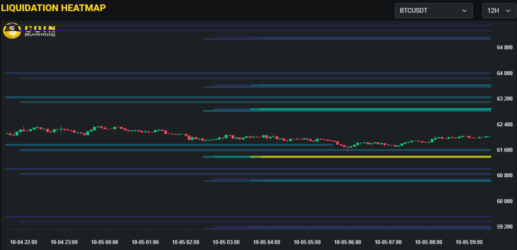Select the 10-05 06:00 time axis marker
Viewport: 517px width, 250px height.
coord(348,242)
